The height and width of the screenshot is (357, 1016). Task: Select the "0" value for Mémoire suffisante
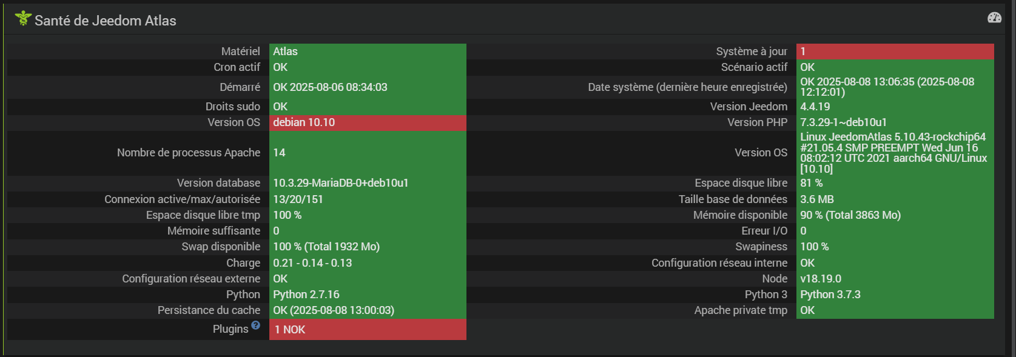276,231
